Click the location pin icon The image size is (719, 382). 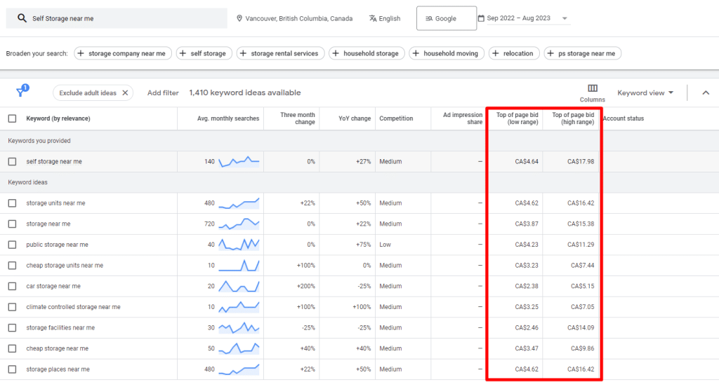239,18
